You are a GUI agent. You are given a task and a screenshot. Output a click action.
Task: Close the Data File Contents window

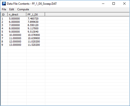pos(124,4)
